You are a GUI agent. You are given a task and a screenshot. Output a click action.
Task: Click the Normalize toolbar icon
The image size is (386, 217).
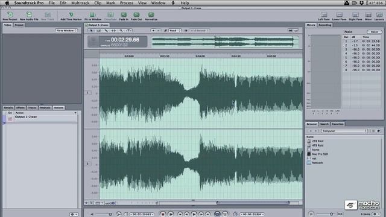coord(151,14)
